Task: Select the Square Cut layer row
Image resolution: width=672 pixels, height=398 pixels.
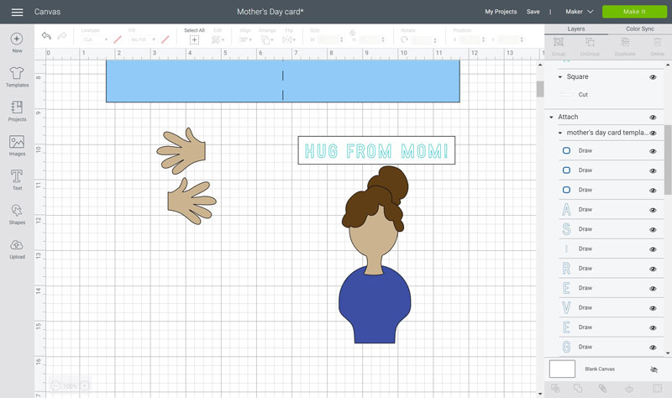Action: point(612,95)
